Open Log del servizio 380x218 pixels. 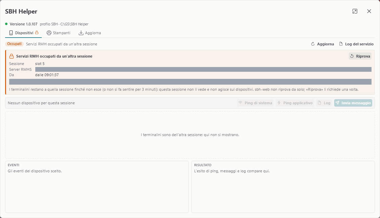point(356,44)
